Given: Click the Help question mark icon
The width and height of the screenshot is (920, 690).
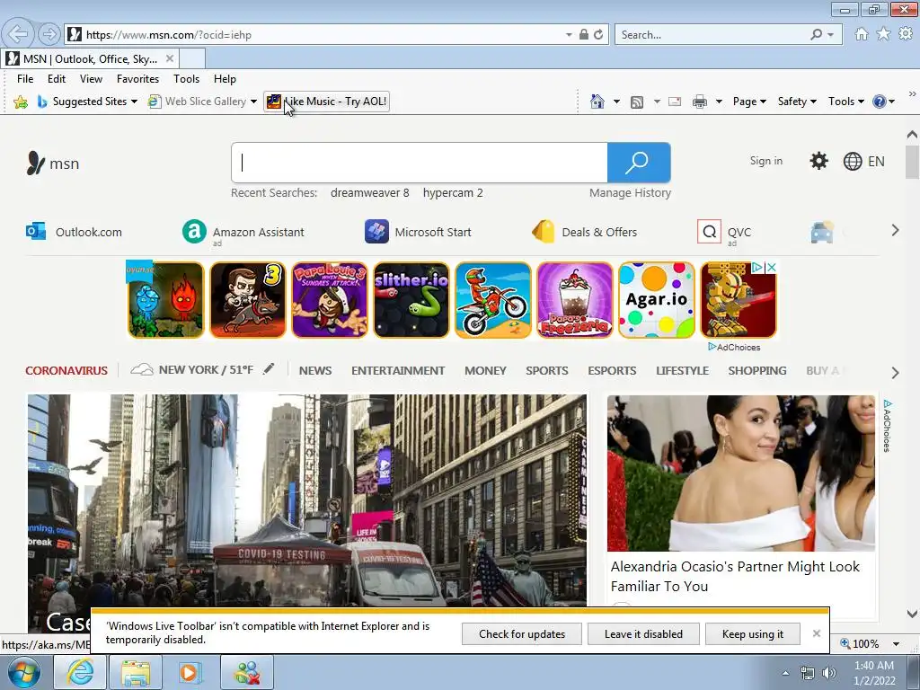Looking at the screenshot, I should click(879, 102).
